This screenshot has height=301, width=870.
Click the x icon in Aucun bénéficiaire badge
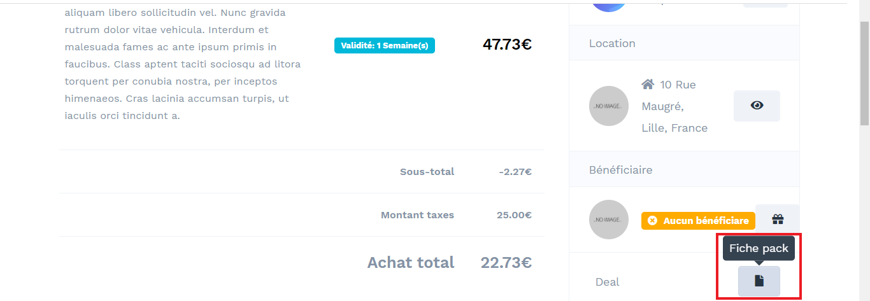tap(652, 221)
